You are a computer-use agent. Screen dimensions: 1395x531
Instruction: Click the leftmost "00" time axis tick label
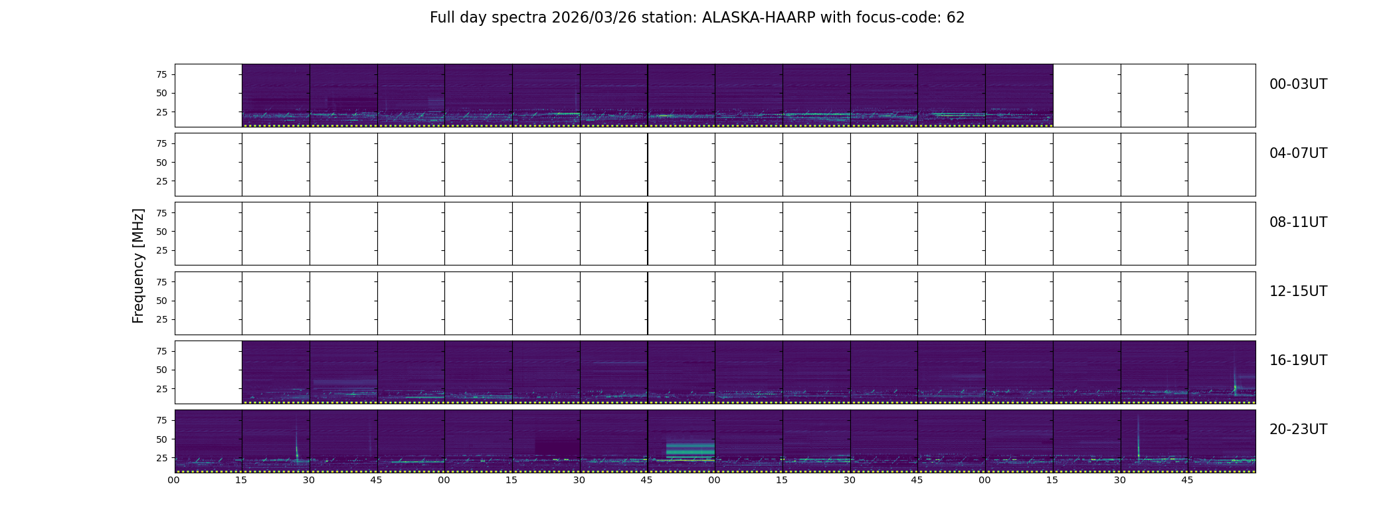pyautogui.click(x=174, y=480)
